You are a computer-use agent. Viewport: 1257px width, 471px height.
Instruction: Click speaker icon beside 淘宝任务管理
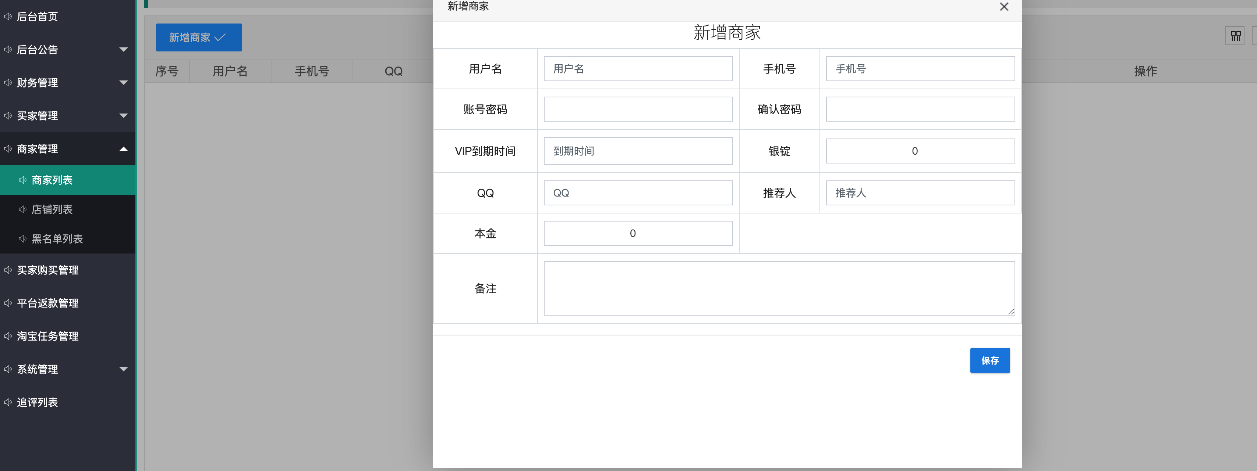point(8,336)
